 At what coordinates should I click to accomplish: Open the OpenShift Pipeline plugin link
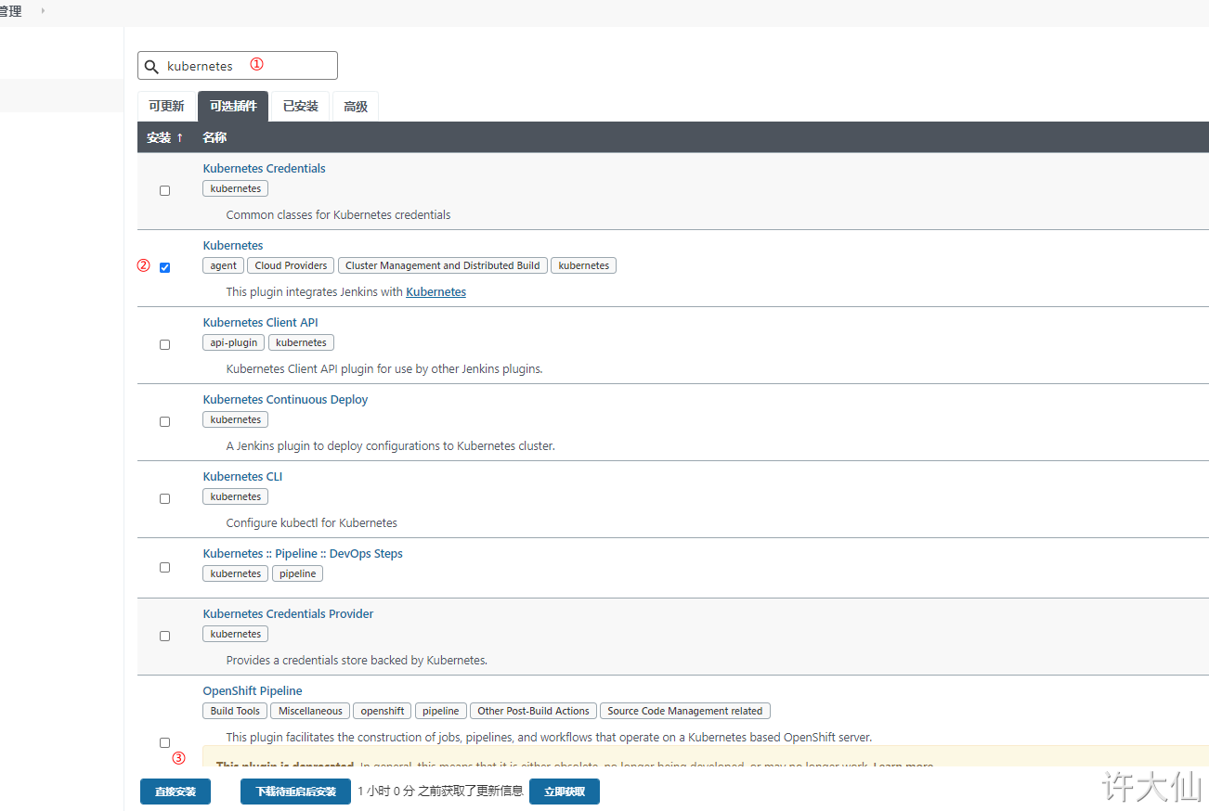tap(253, 691)
